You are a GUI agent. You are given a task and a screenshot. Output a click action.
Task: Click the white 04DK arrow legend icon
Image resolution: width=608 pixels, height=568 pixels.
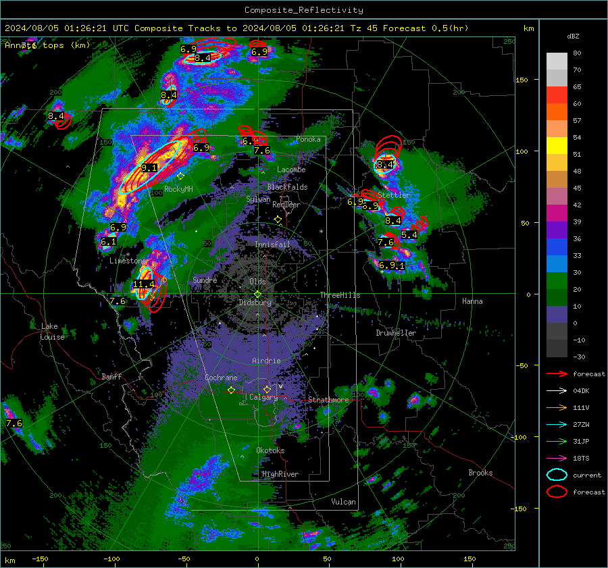coord(557,391)
